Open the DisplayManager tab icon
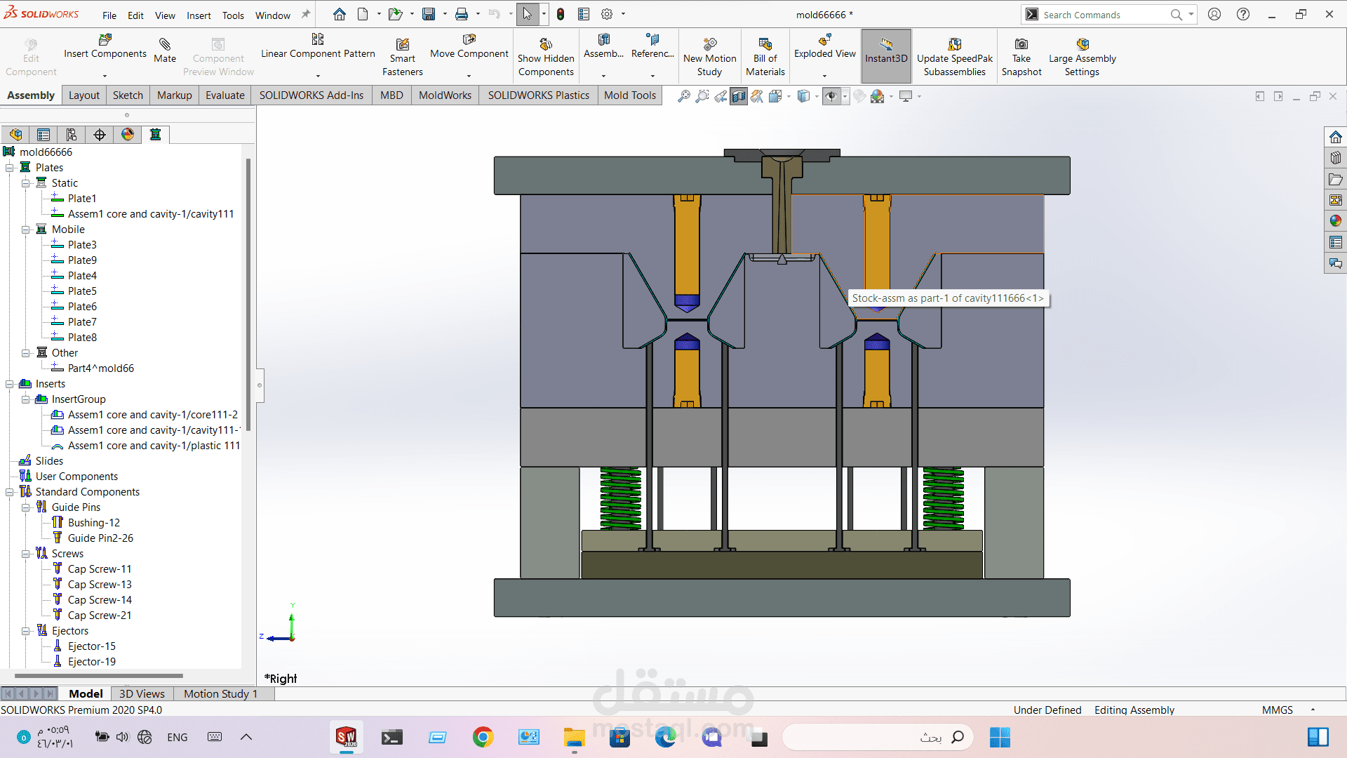 128,134
